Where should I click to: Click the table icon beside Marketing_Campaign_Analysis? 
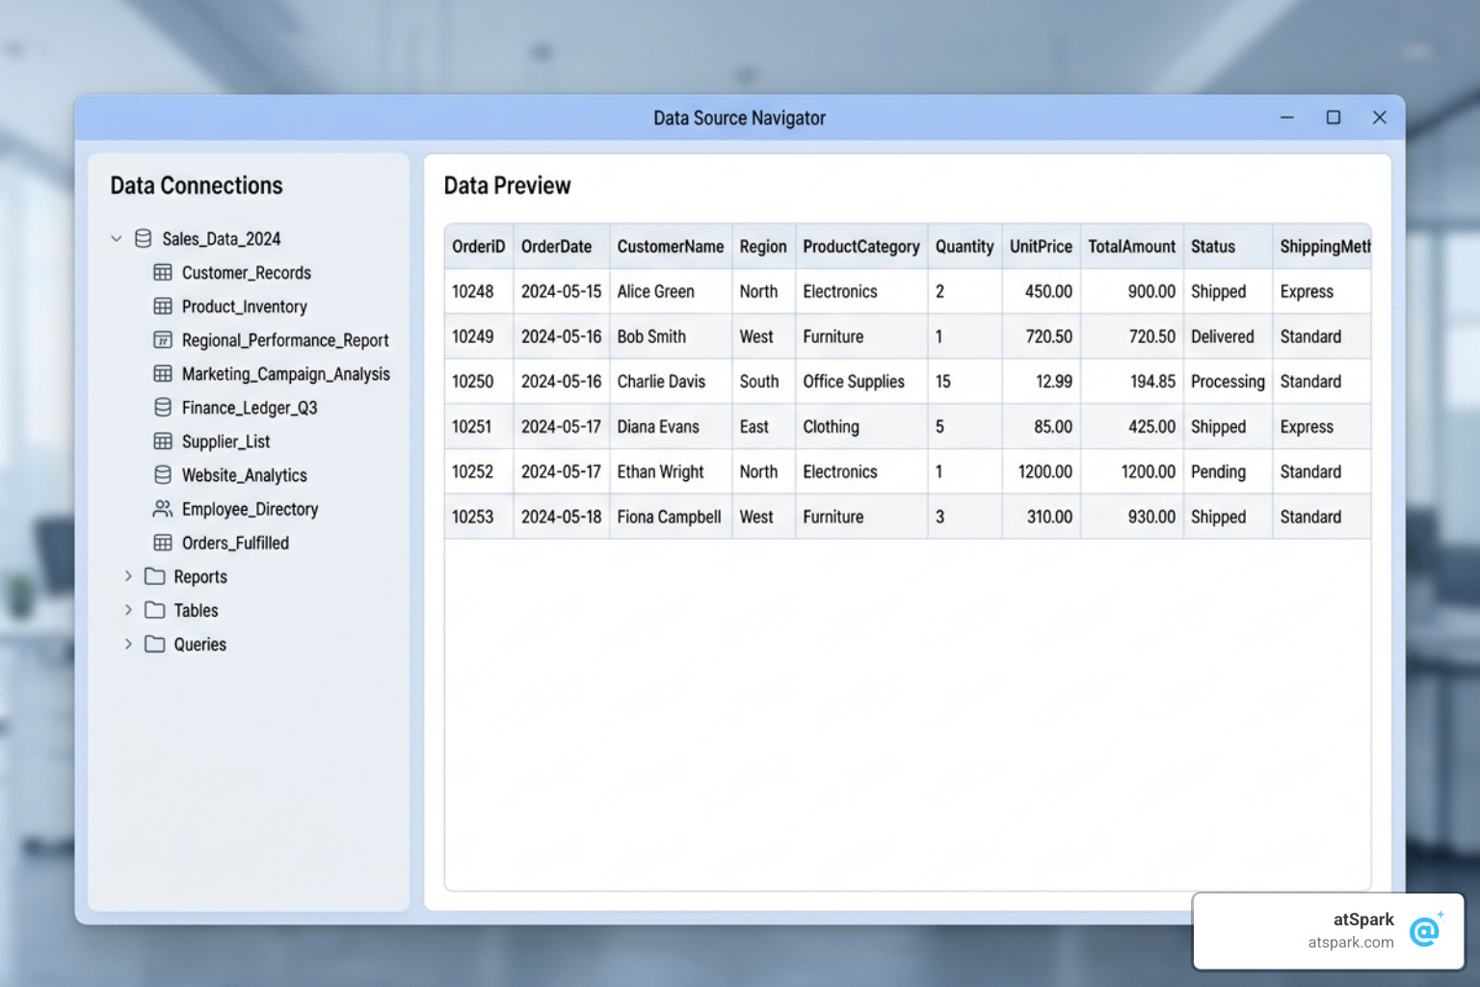pos(163,374)
